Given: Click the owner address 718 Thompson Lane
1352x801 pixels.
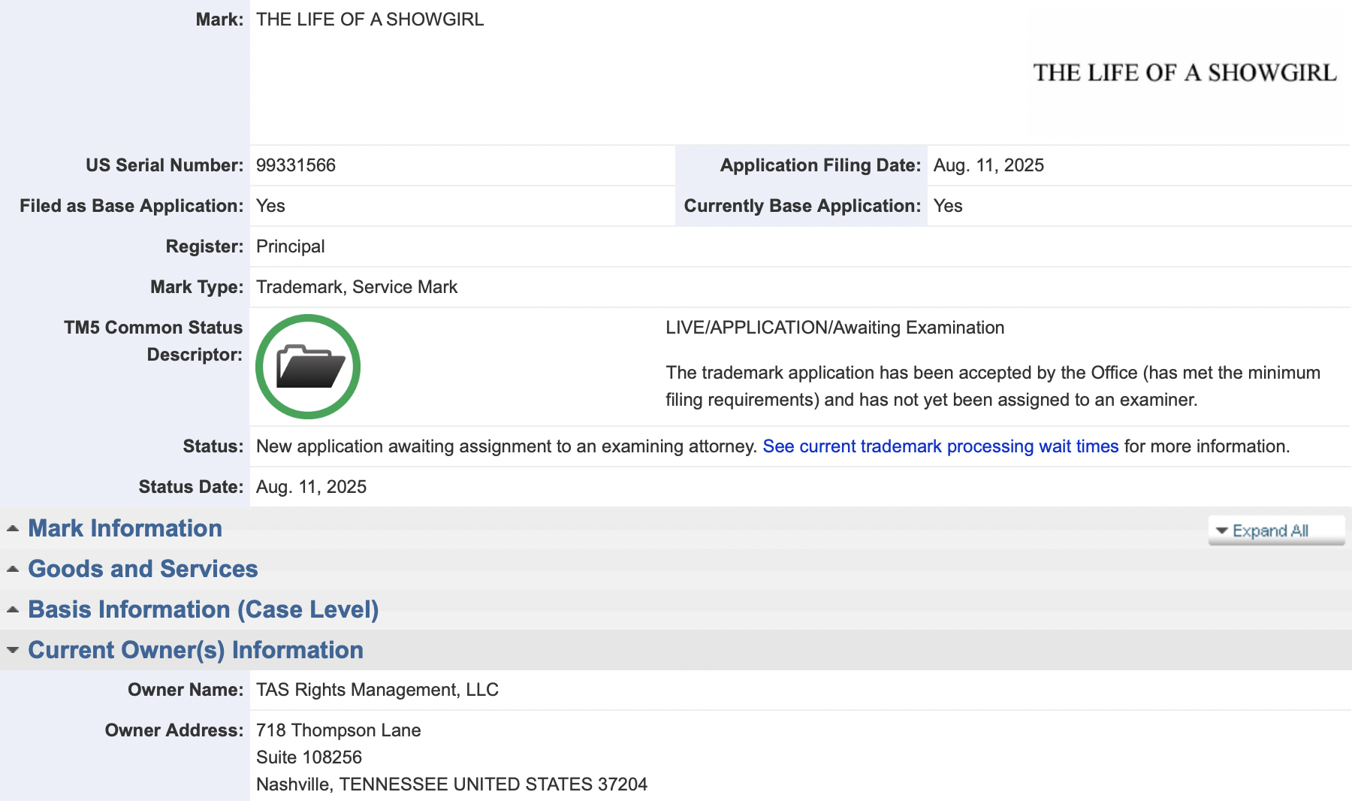Looking at the screenshot, I should (x=338, y=730).
